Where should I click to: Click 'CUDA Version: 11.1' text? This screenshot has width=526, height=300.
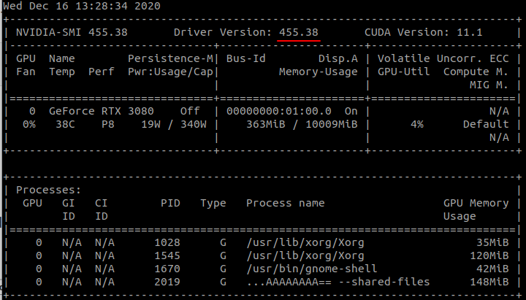[423, 33]
